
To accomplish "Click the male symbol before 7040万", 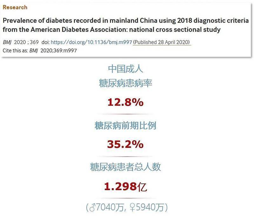I will pyautogui.click(x=92, y=208).
